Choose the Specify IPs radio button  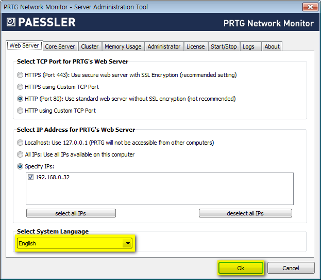20,166
